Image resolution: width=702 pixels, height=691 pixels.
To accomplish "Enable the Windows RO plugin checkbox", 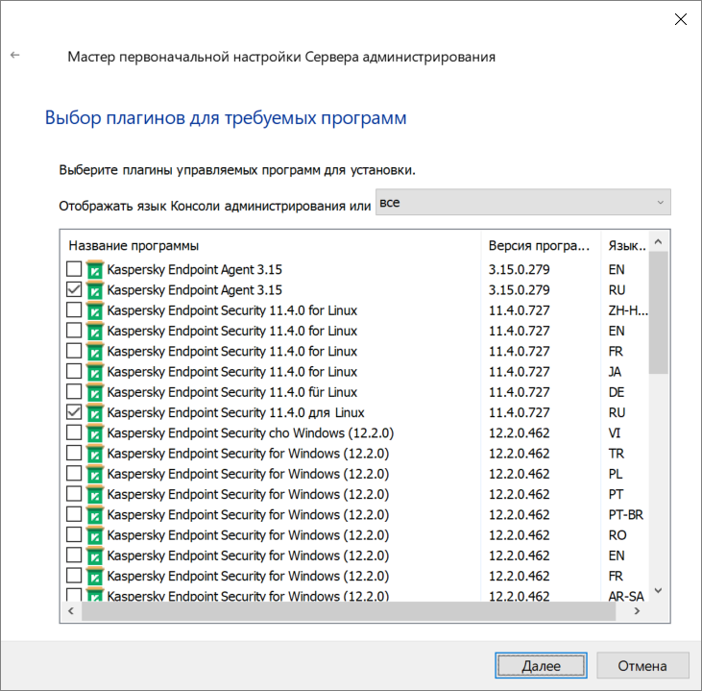I will 74,534.
